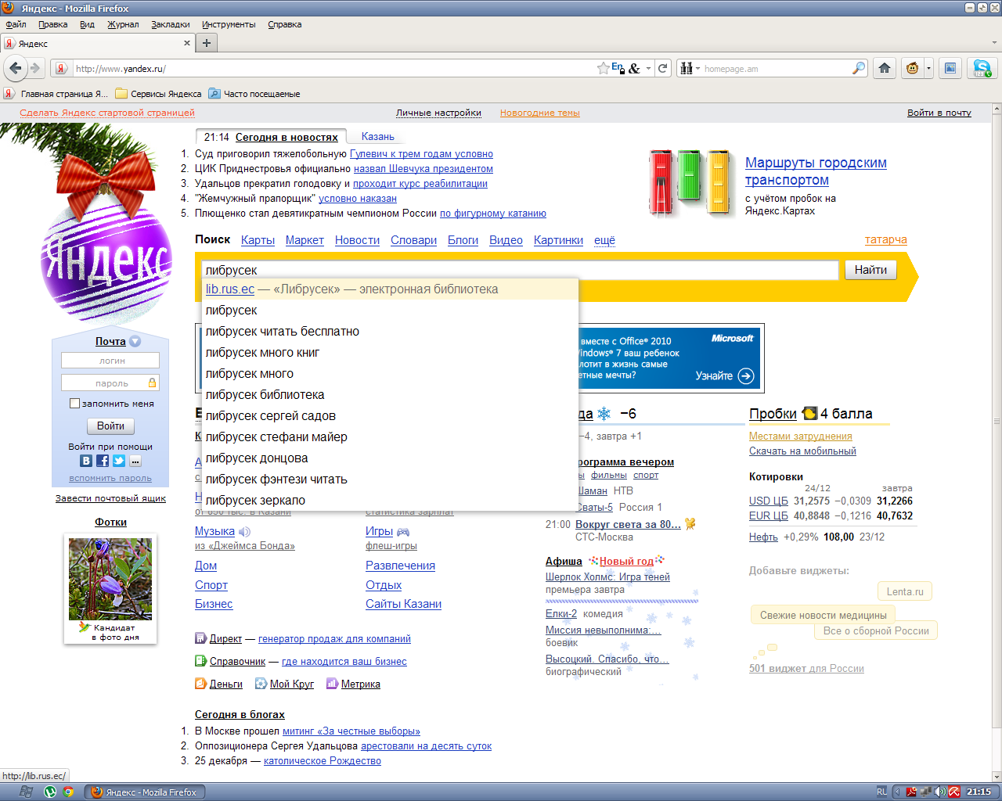Click the monkey face toolbar icon
This screenshot has height=801, width=1002.
point(912,68)
